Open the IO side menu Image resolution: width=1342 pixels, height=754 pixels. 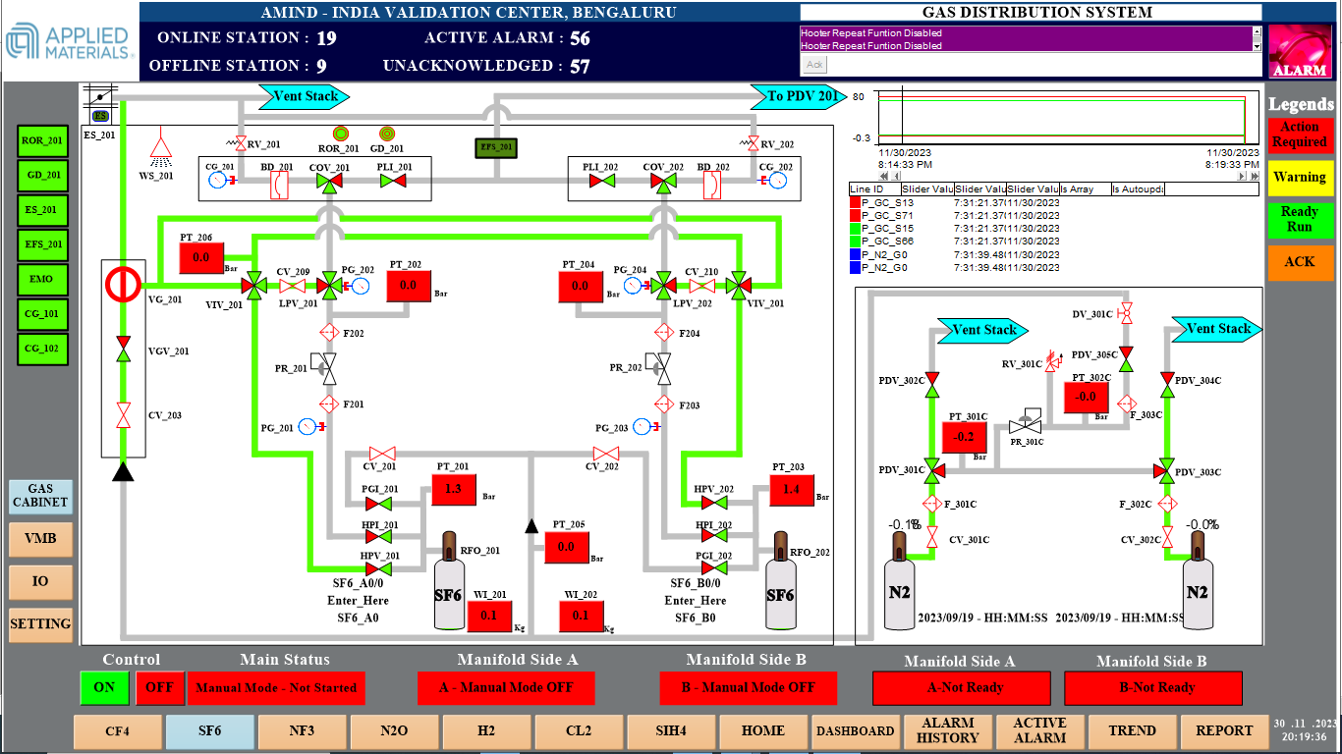[41, 581]
